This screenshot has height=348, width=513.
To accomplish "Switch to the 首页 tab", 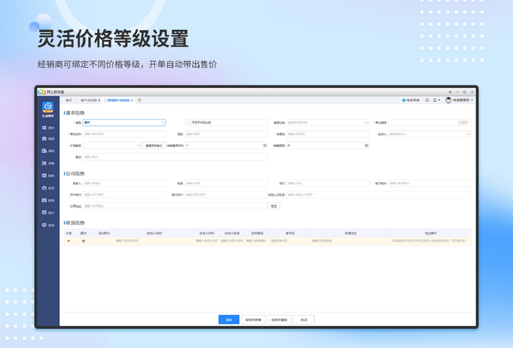I will (69, 100).
